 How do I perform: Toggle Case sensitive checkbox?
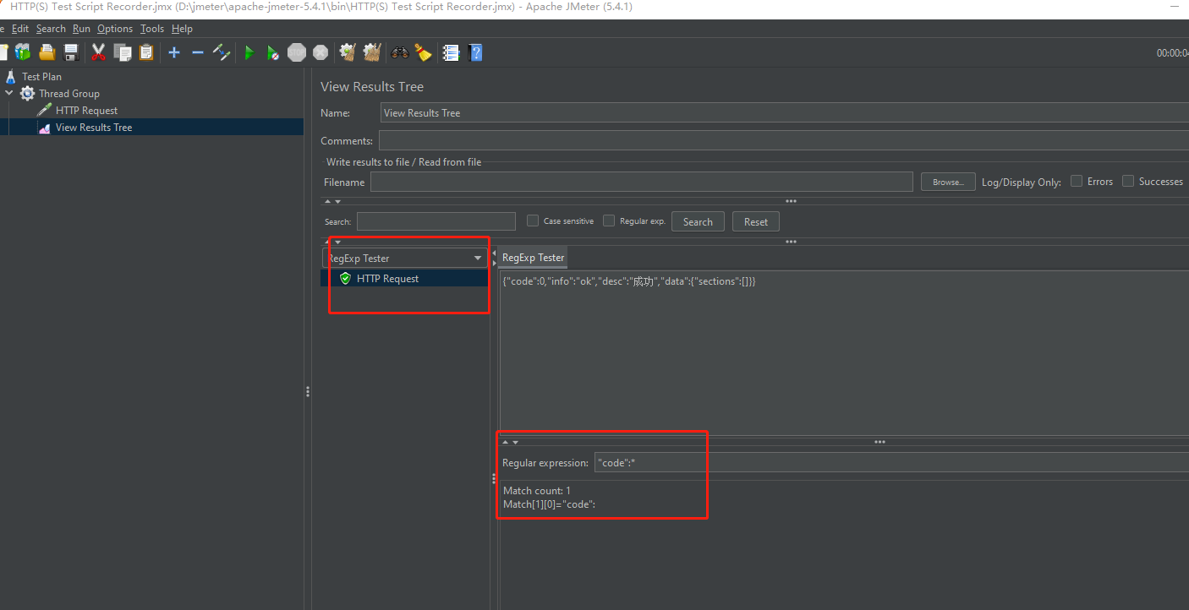(x=533, y=221)
